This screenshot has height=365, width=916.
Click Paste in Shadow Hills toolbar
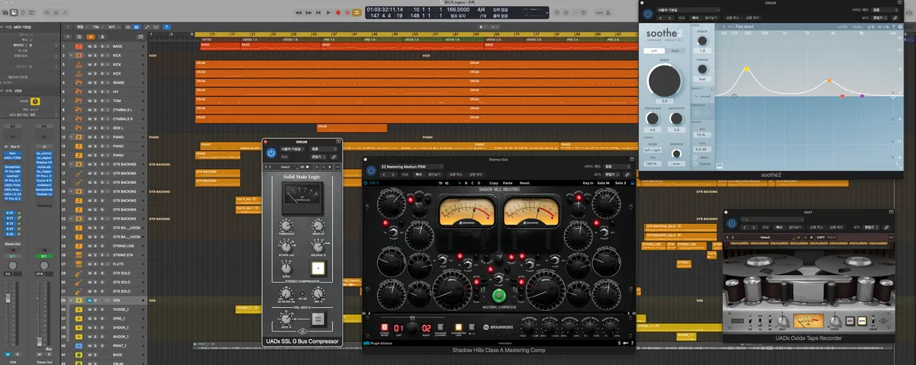click(508, 183)
